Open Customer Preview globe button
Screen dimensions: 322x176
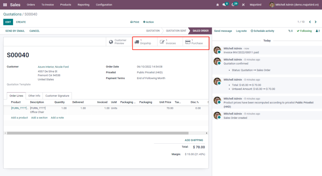pyautogui.click(x=119, y=42)
